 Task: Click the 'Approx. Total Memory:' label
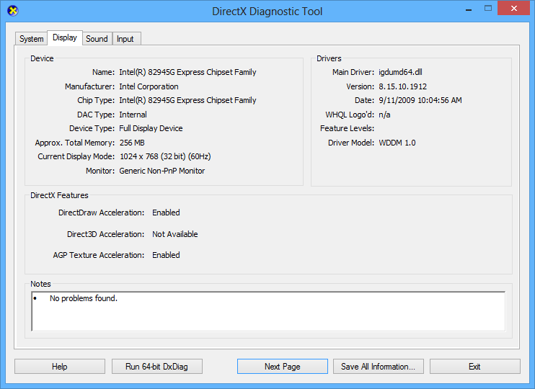click(75, 143)
